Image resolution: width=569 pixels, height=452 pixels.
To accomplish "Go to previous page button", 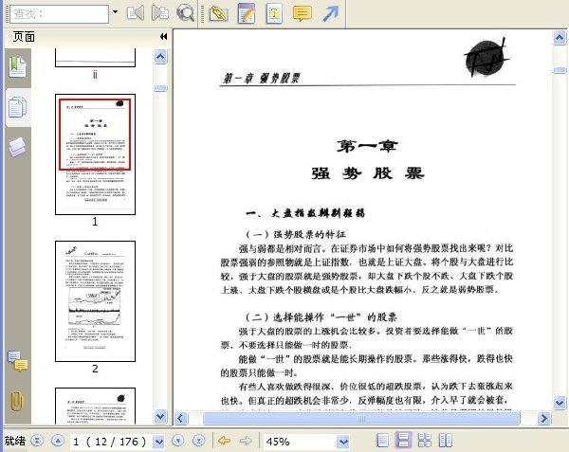I will (x=58, y=441).
